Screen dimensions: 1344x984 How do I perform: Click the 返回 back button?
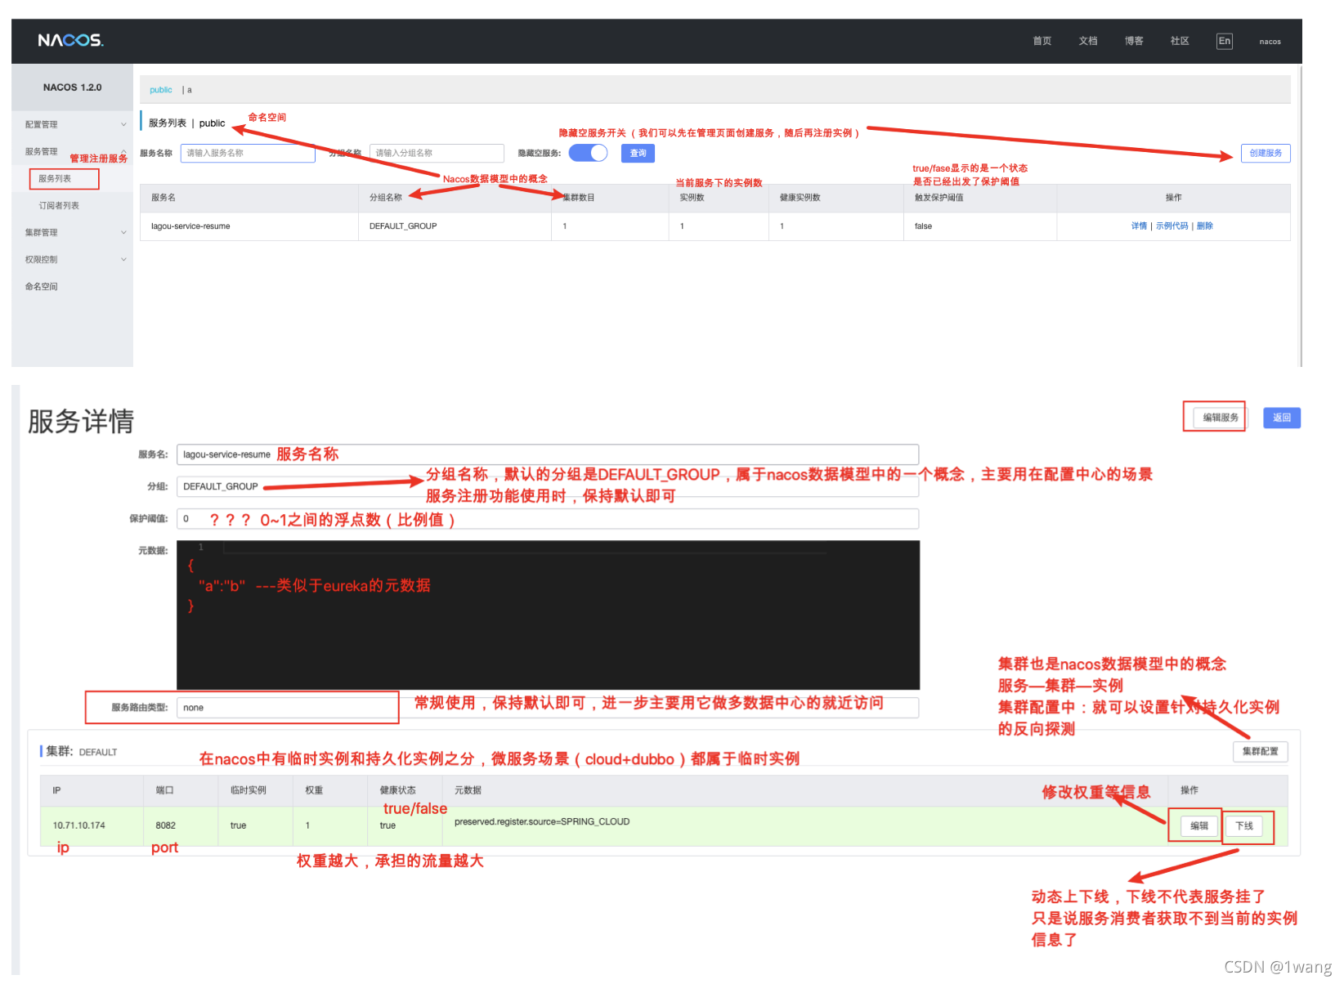(x=1281, y=418)
